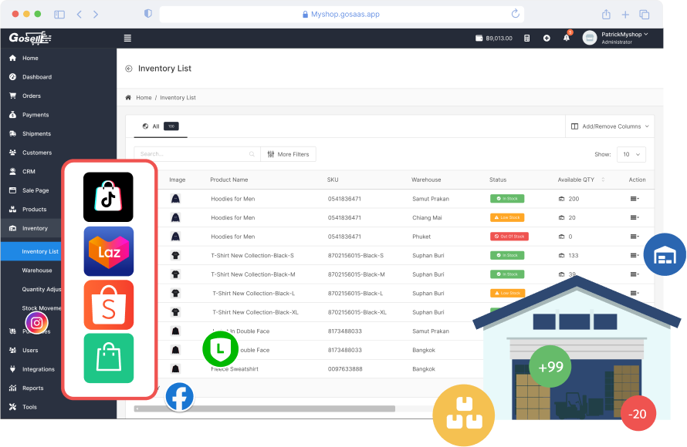Open Payments in the sidebar
Viewport: 687px width, 447px height.
36,115
